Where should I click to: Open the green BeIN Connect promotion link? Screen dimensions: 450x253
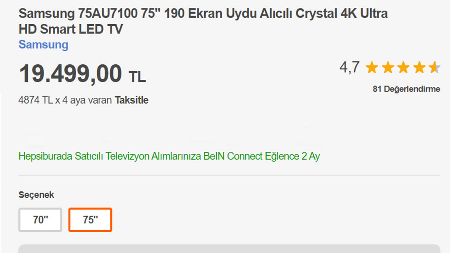click(x=169, y=156)
